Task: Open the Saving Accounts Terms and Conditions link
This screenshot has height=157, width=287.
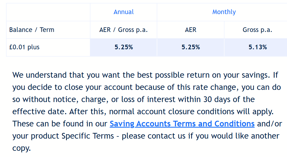Action: 182,124
